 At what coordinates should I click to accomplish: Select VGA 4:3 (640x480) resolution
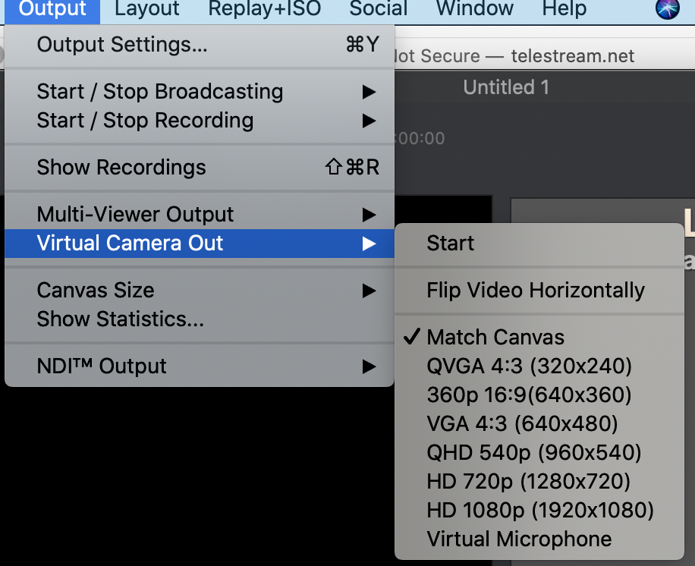(539, 423)
